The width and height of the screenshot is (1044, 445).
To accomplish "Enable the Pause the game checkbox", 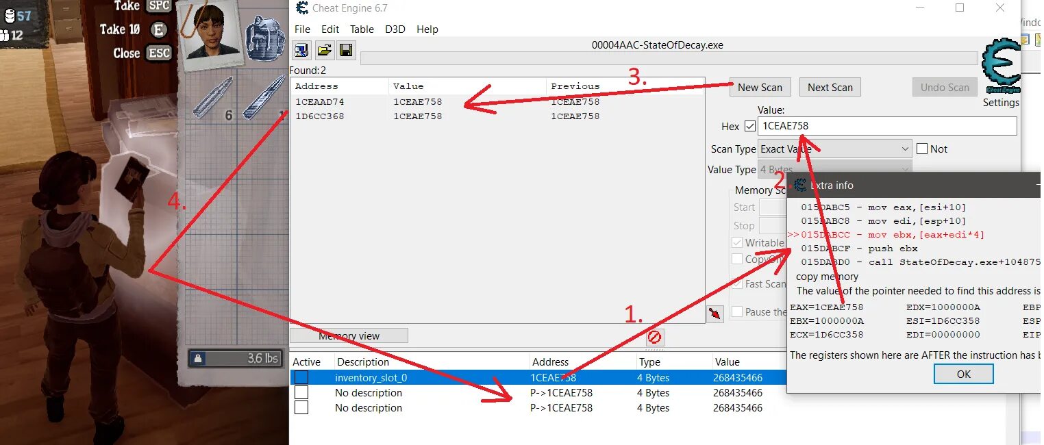I will pyautogui.click(x=737, y=311).
